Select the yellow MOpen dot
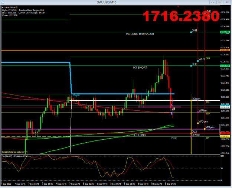This screenshot has height=188, width=232. pos(205,129)
